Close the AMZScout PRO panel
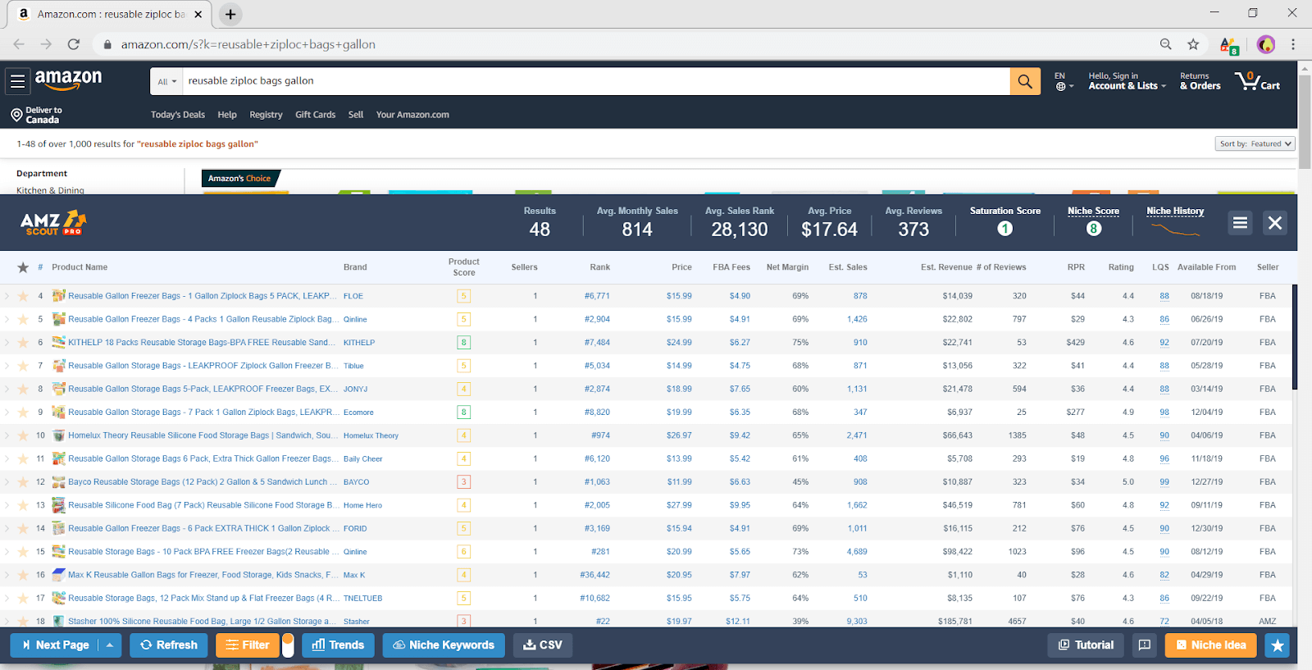The height and width of the screenshot is (670, 1312). point(1274,223)
